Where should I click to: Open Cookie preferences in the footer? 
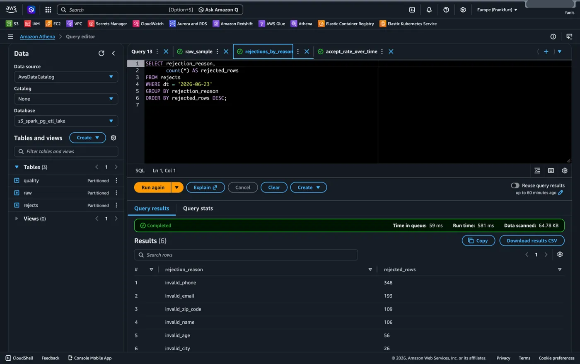(x=556, y=358)
